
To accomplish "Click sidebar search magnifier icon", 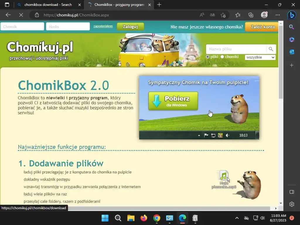I will point(292,27).
